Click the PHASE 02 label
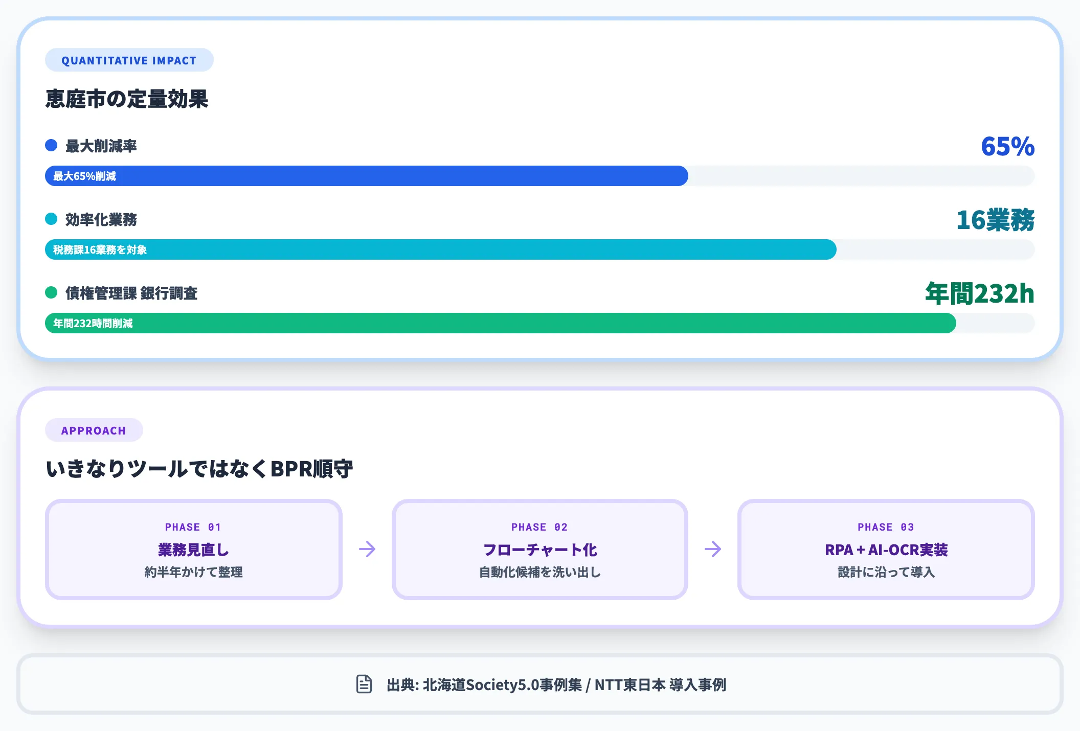 coord(540,527)
